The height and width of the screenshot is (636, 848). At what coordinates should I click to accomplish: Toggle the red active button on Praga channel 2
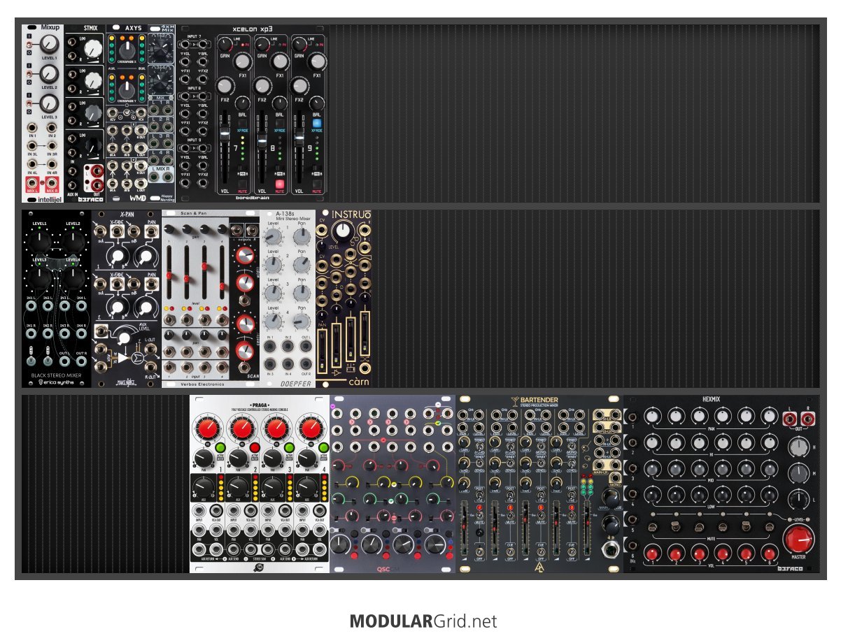pos(255,447)
